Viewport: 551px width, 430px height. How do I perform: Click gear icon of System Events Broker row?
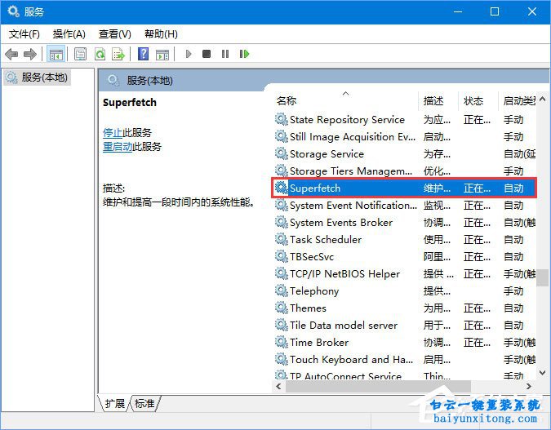(x=281, y=222)
